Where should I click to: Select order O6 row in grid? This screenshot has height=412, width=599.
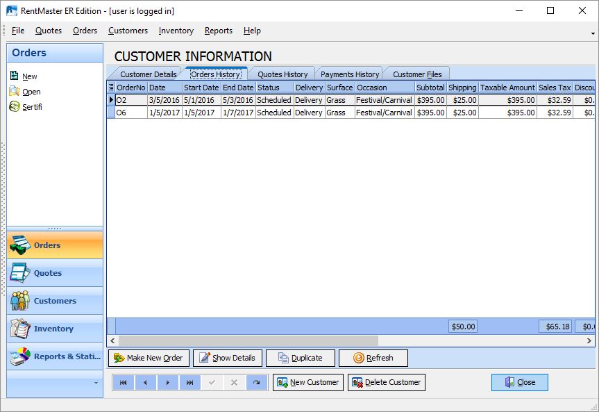(x=130, y=113)
